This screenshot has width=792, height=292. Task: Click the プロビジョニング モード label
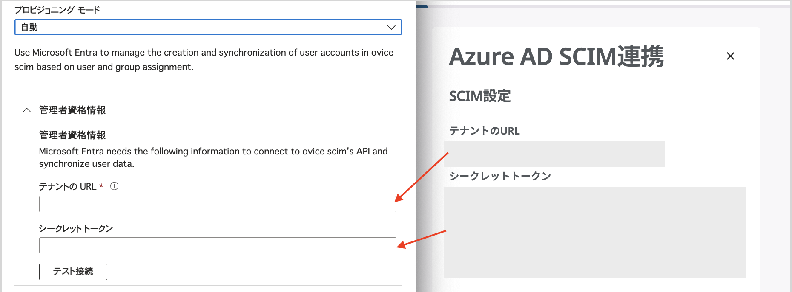[x=57, y=10]
